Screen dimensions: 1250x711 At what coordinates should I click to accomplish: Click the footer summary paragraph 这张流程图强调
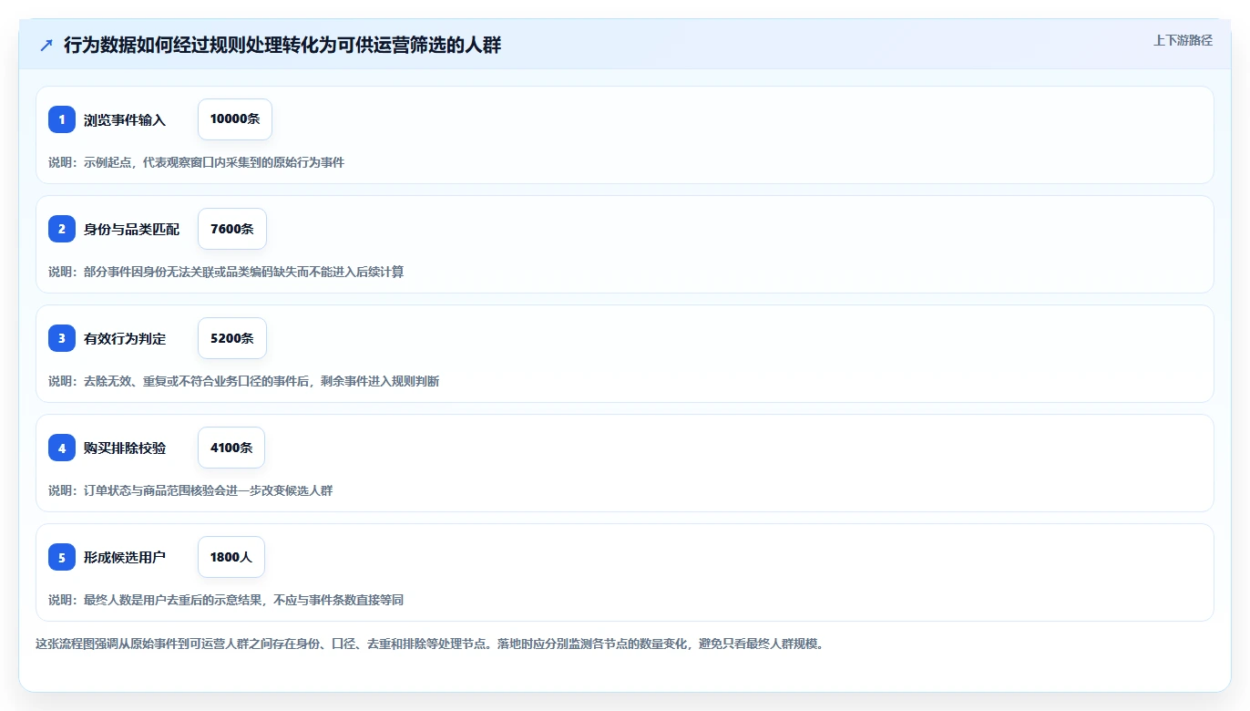pyautogui.click(x=429, y=644)
